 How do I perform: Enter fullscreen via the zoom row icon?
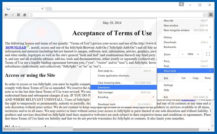tap(208, 54)
